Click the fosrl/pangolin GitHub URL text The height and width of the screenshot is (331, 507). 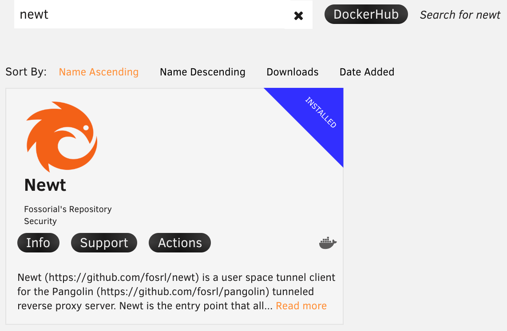coord(183,292)
